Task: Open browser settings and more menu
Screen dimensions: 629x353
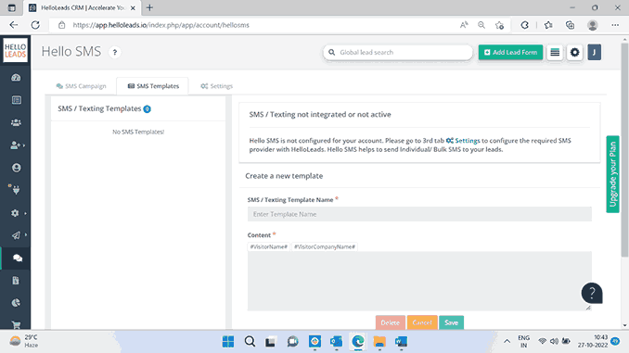Action: (615, 25)
